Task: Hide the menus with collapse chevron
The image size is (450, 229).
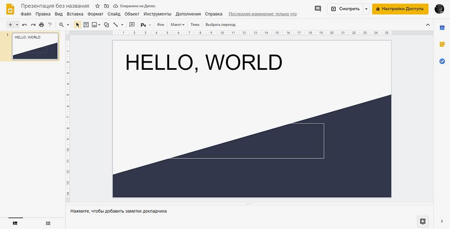Action: tap(428, 25)
